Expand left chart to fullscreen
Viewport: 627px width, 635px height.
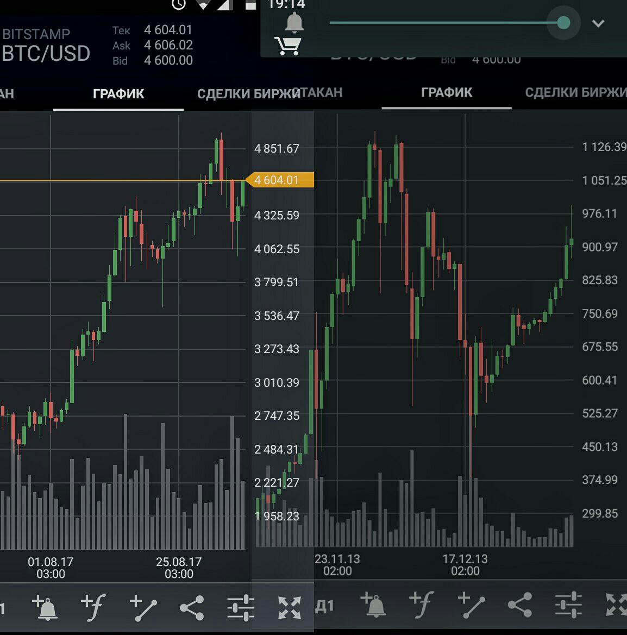(x=289, y=607)
